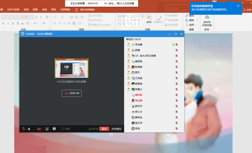The width and height of the screenshot is (252, 153).
Task: Open the 视图 view ribbon tab
Action: (x=35, y=9)
